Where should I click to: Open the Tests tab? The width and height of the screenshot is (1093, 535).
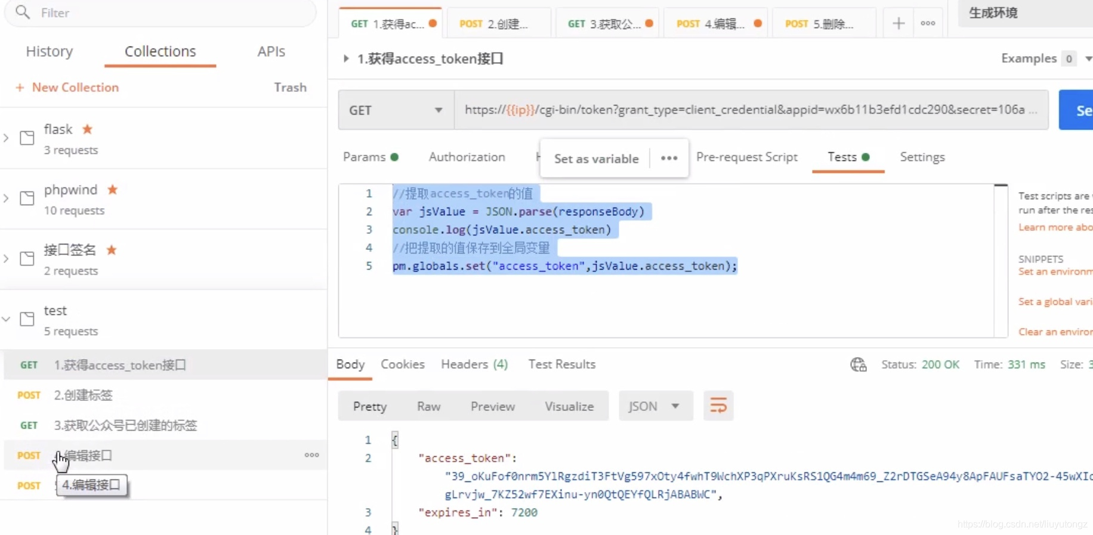tap(848, 157)
